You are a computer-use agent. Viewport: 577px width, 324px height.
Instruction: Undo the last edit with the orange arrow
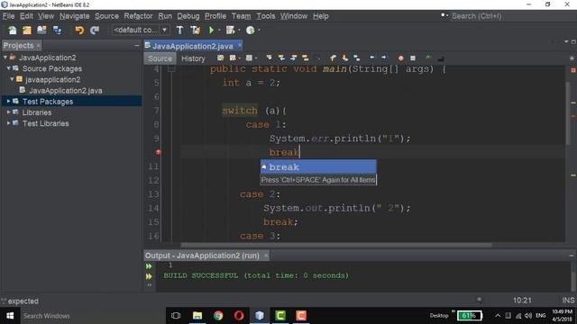(x=79, y=30)
